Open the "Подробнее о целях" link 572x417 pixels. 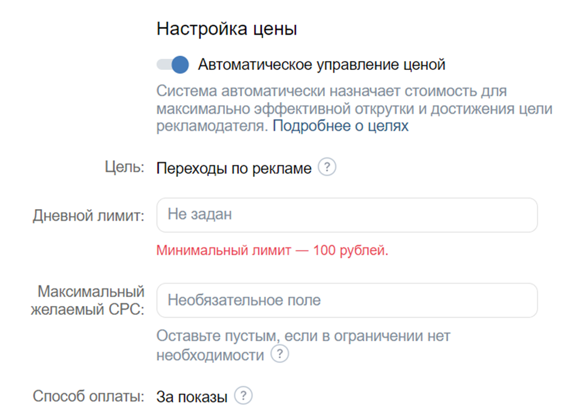point(341,125)
